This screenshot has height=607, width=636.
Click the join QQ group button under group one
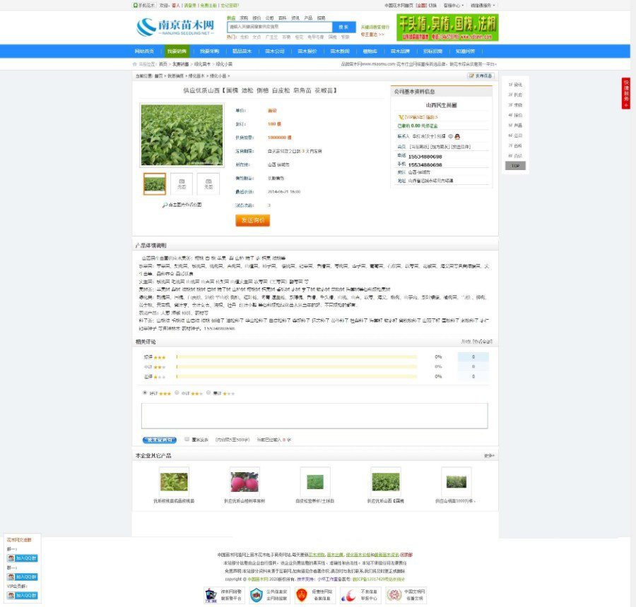23,558
